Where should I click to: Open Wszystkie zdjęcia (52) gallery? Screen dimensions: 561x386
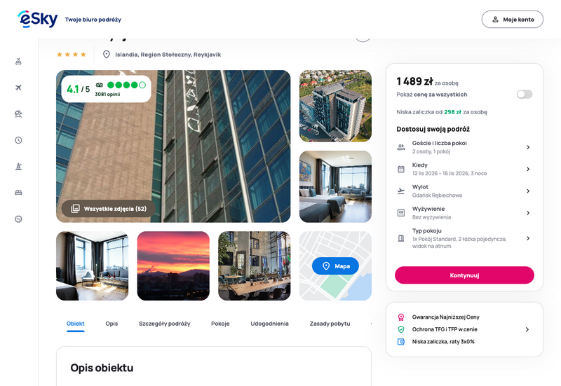109,208
